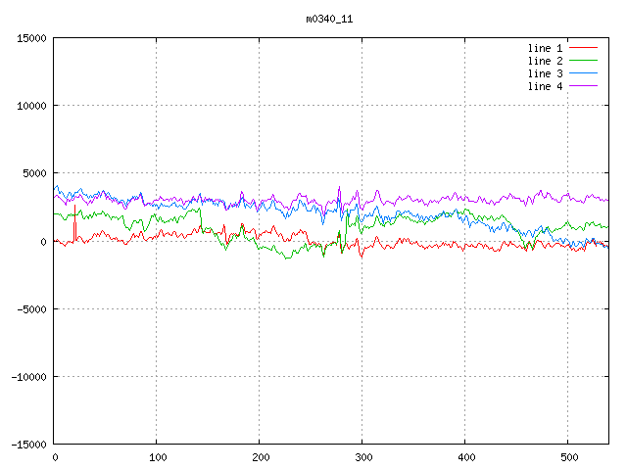Select the 'line 4' legend label
This screenshot has width=627, height=470.
[x=545, y=86]
